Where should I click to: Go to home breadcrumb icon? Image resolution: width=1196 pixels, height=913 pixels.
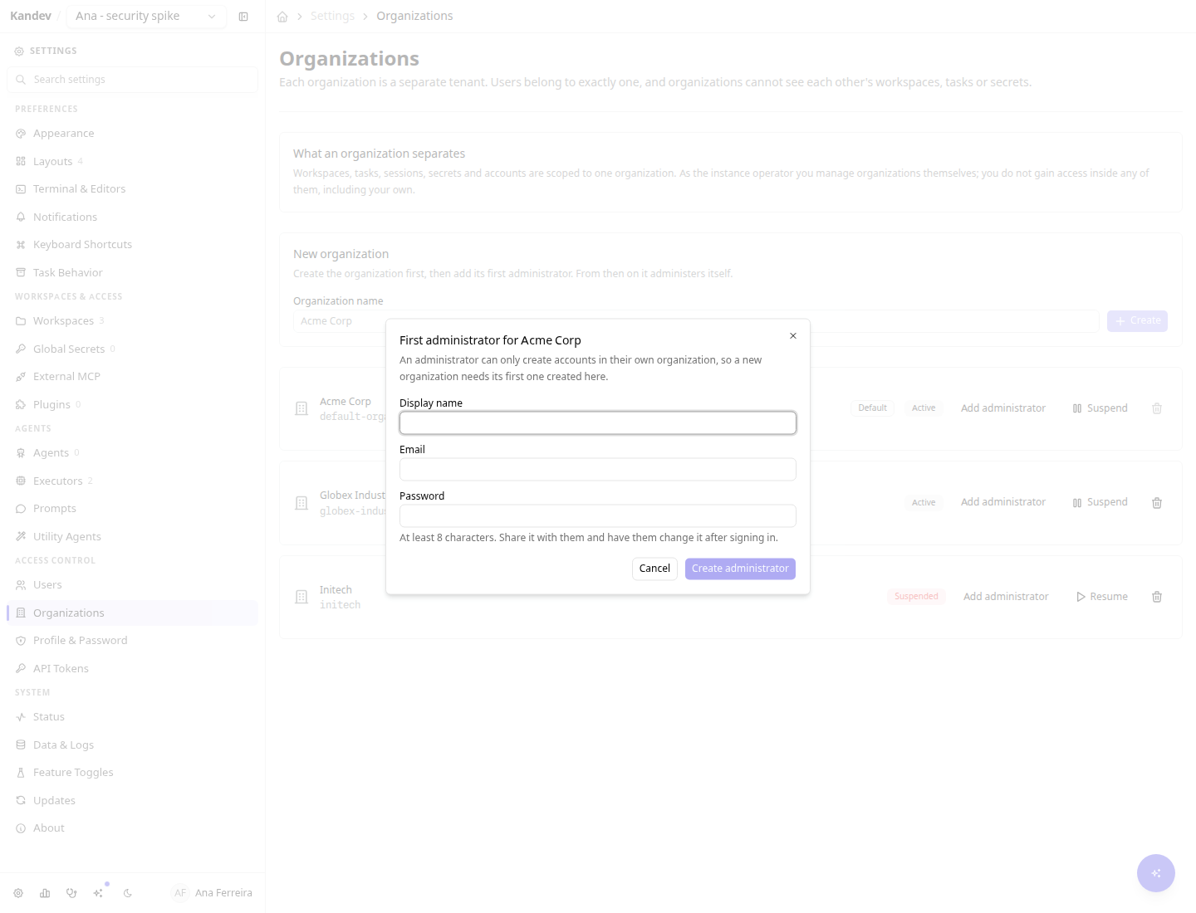tap(282, 17)
